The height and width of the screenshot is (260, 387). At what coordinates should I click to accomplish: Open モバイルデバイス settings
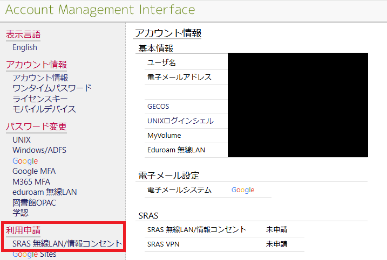click(x=44, y=109)
